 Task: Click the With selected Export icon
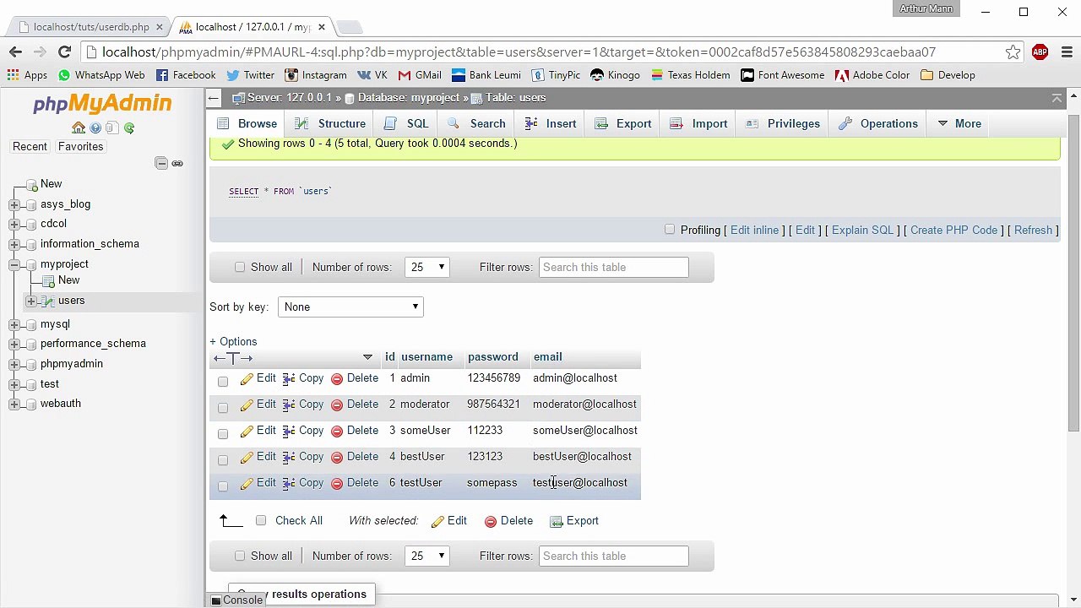click(557, 522)
